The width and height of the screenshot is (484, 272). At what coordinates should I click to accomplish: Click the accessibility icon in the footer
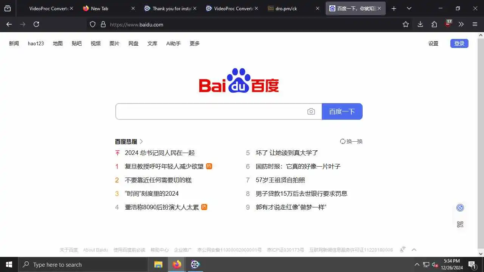coord(403,249)
